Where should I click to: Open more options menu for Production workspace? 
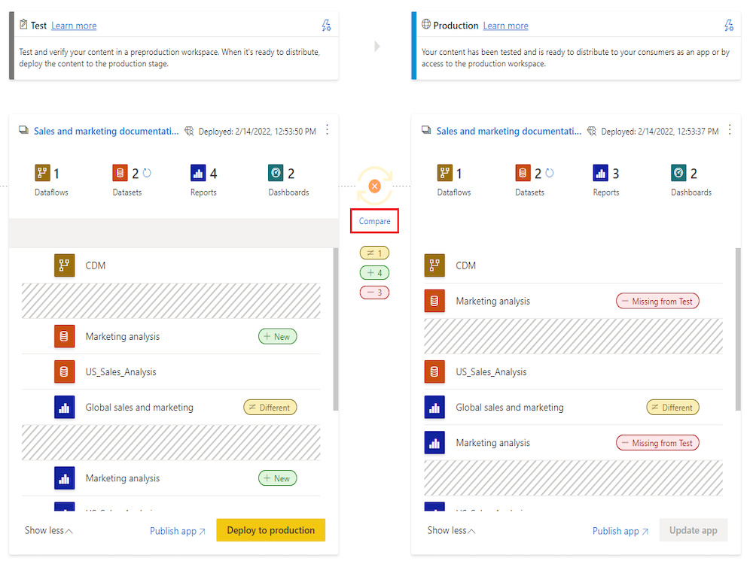pyautogui.click(x=730, y=130)
